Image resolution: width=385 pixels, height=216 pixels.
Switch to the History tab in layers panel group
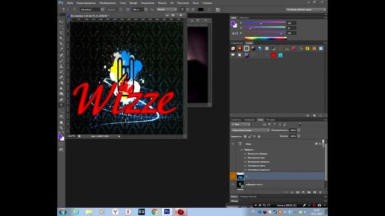(271, 120)
